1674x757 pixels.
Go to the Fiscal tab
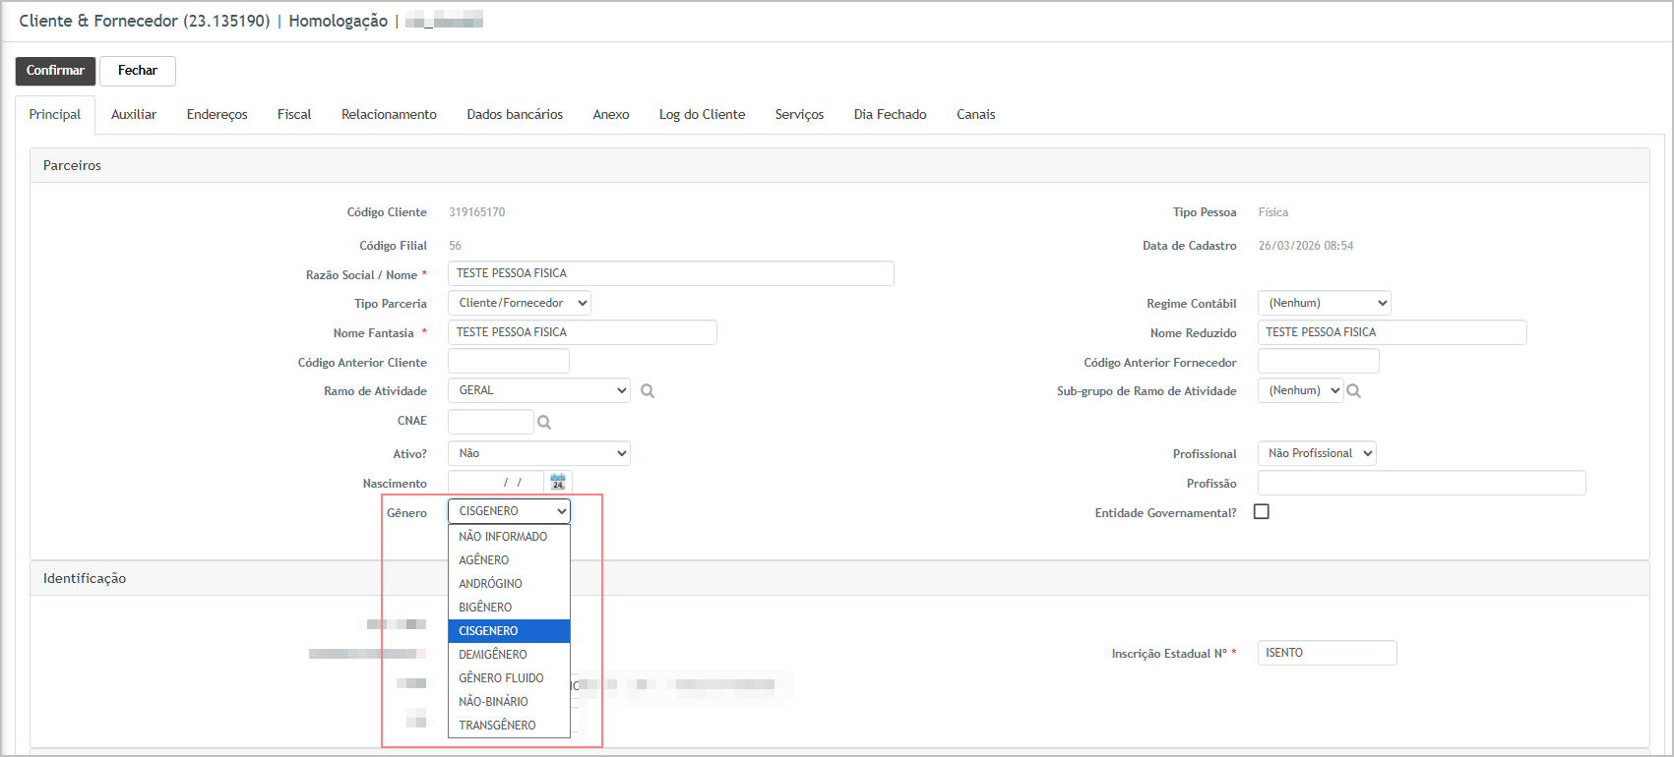pos(294,115)
